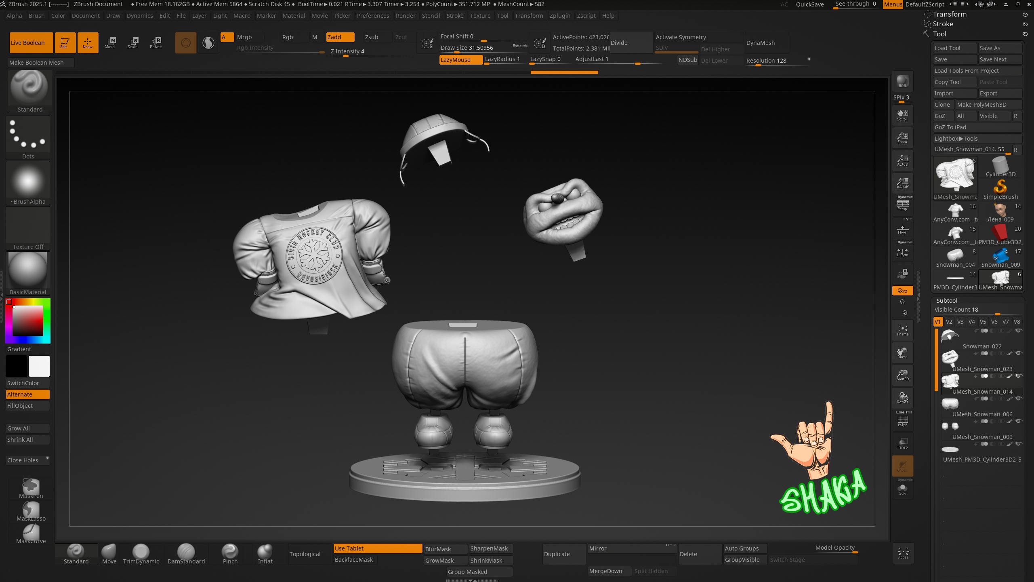Screen dimensions: 1034x582
Task: Hide UMesh_Snowman_006 subtool with eye icon
Action: point(1019,399)
